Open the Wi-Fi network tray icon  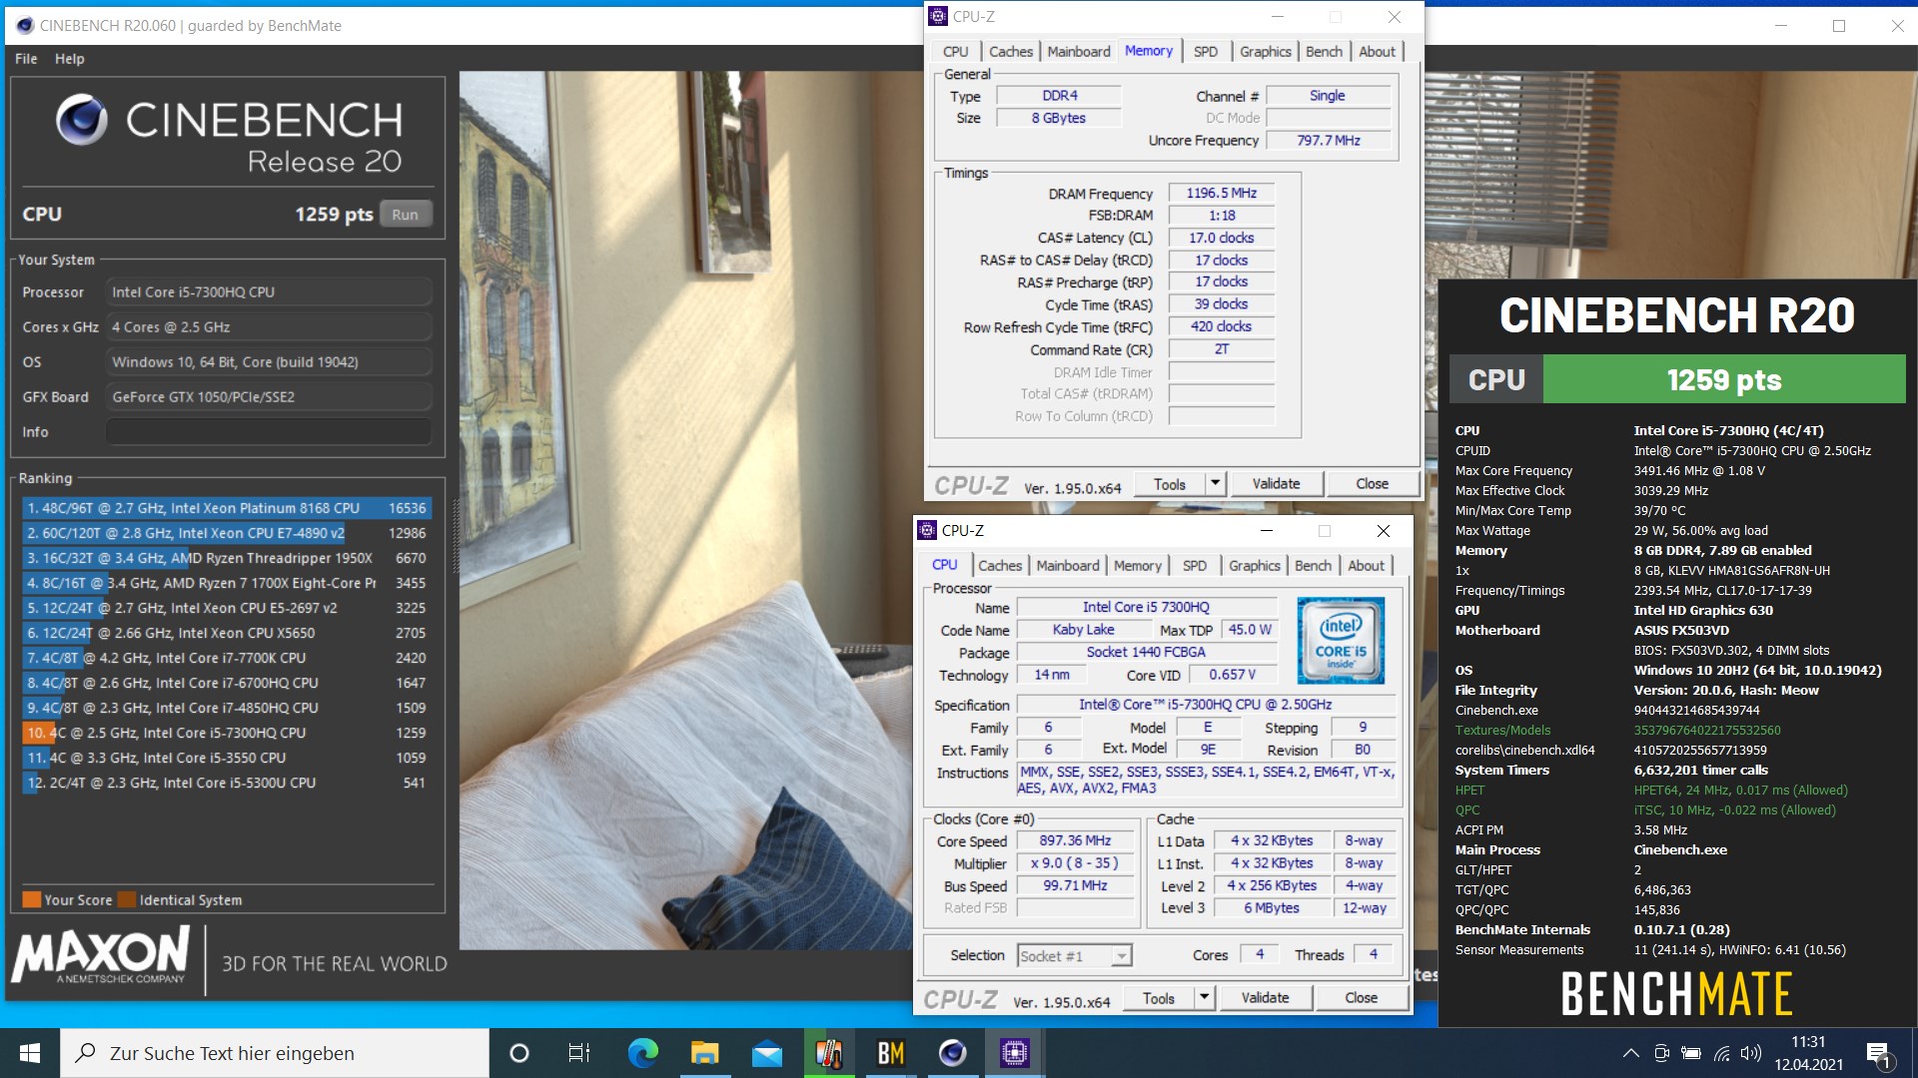(x=1722, y=1053)
